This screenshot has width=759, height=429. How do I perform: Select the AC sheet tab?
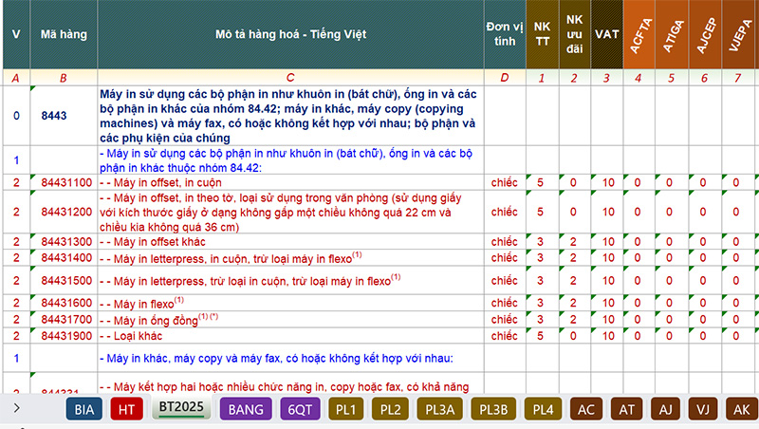point(586,409)
